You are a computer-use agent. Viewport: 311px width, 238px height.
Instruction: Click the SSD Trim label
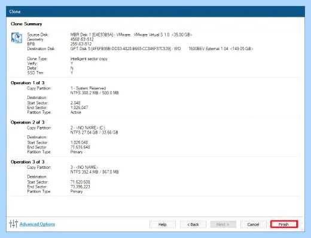tap(35, 73)
